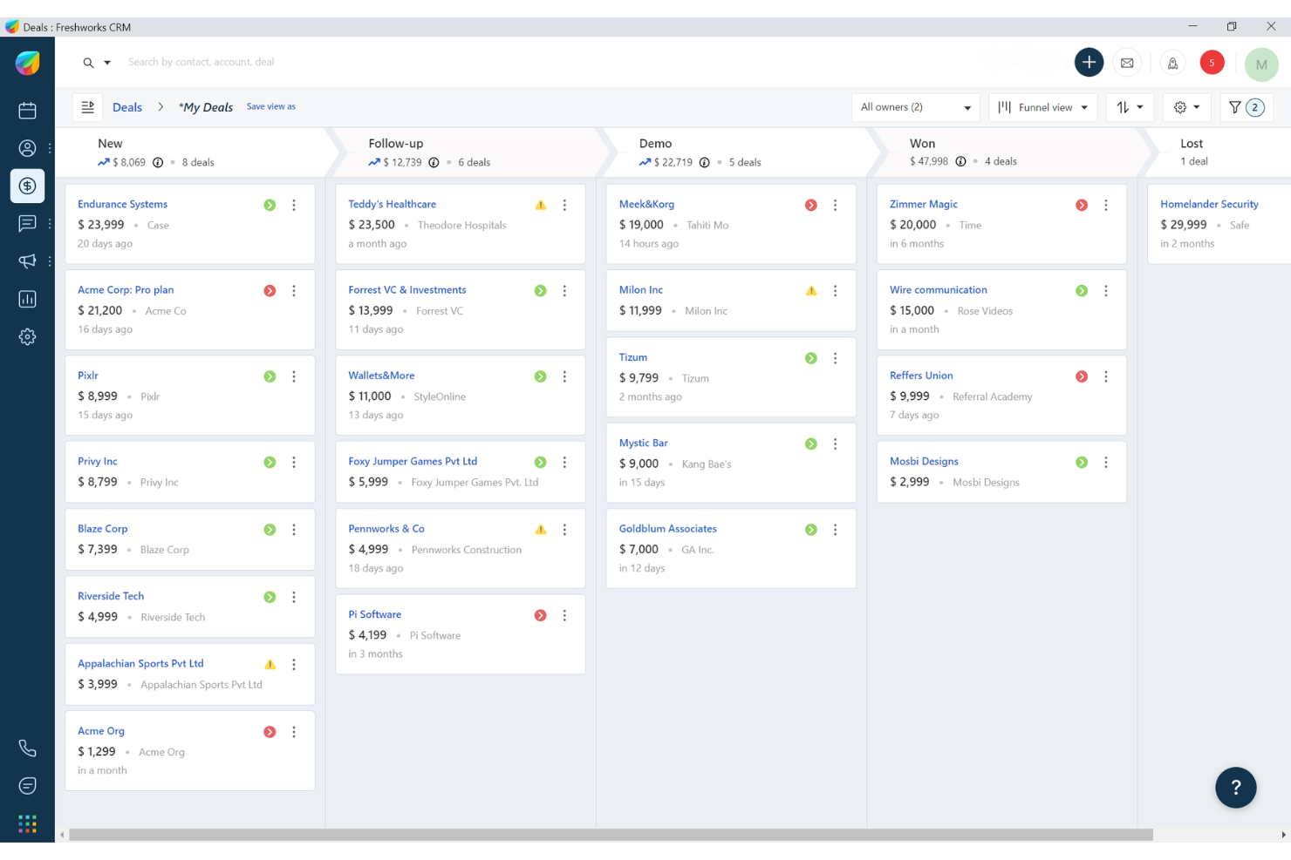Click the Save view as link

(x=270, y=105)
